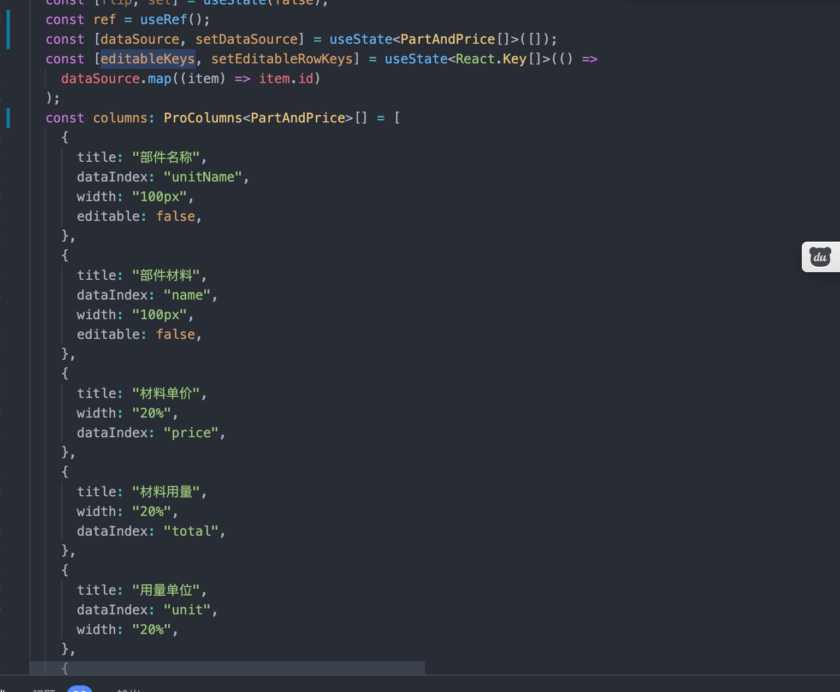Click the highlighted editableKeys variable
The height and width of the screenshot is (692, 840).
[x=148, y=58]
